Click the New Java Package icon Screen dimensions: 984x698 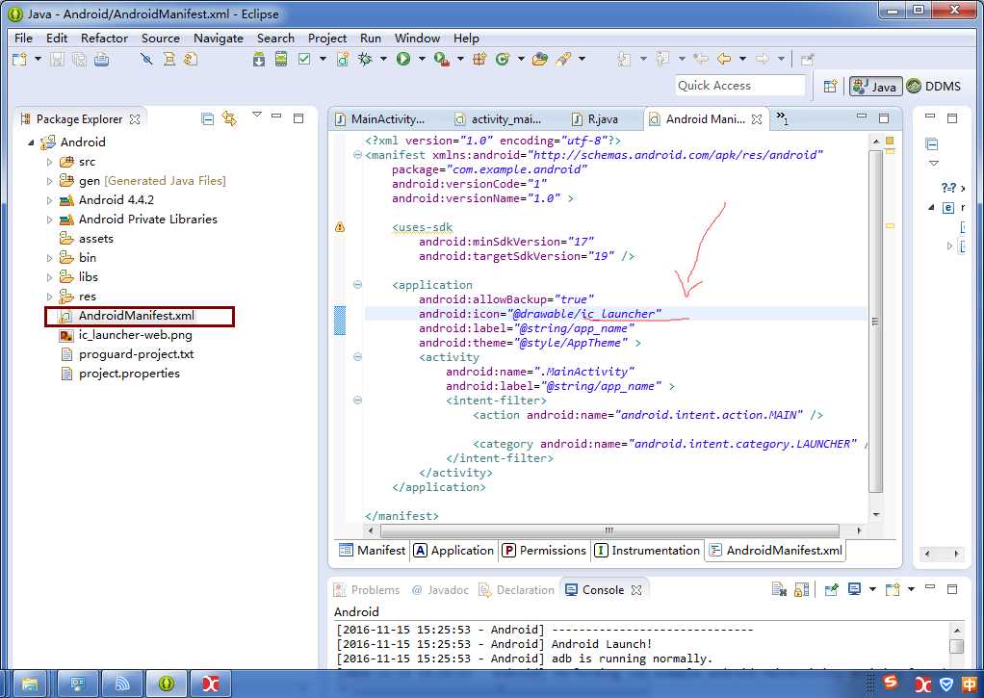click(480, 60)
